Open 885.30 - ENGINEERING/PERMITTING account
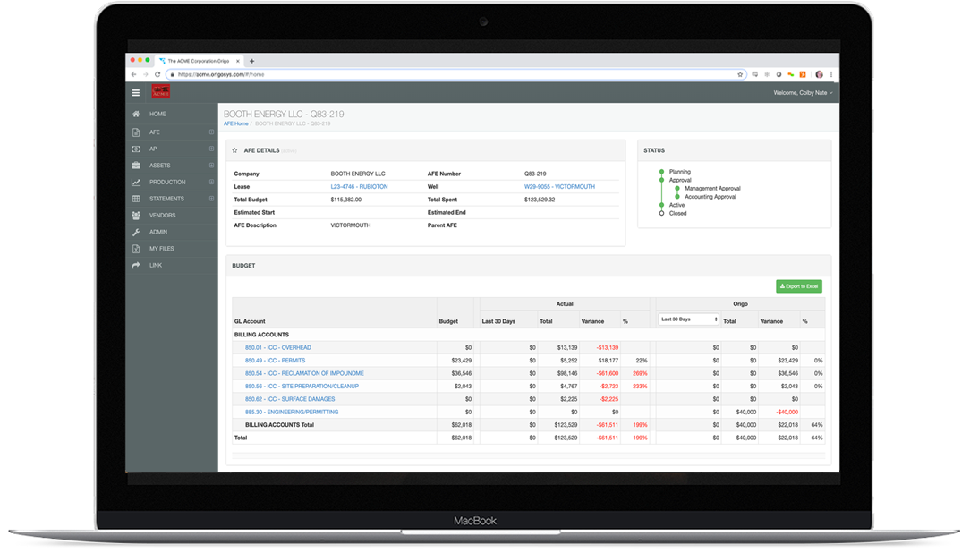Image resolution: width=970 pixels, height=553 pixels. point(292,412)
